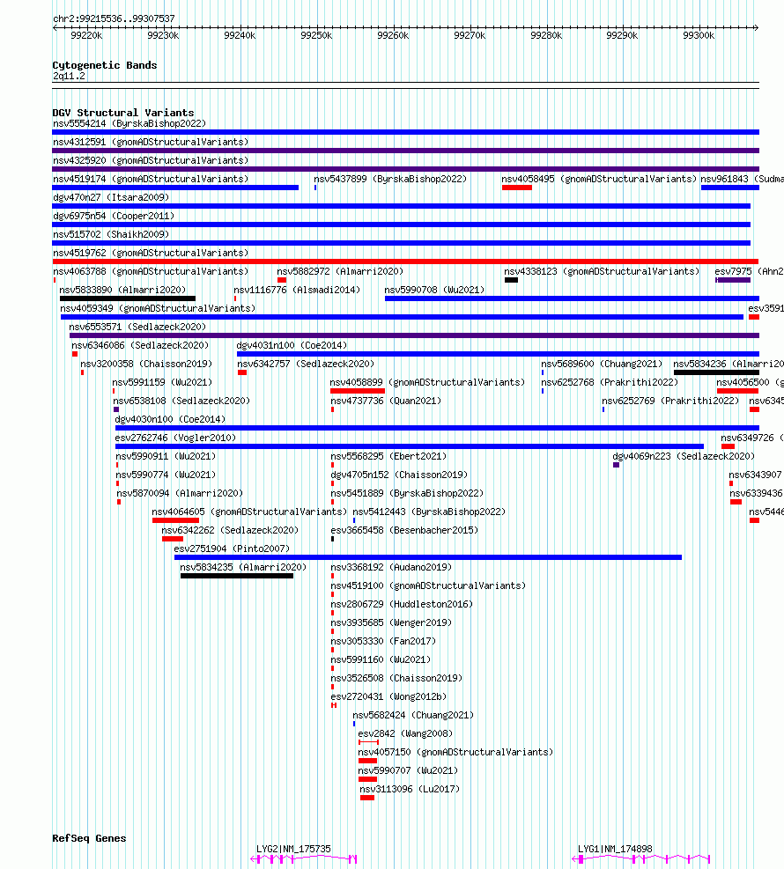Image resolution: width=784 pixels, height=869 pixels.
Task: Click the red bar of nsv4058899
Action: 357,391
